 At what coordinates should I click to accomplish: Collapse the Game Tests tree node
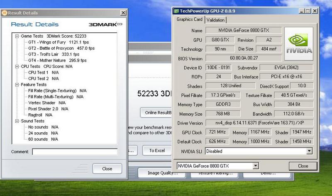click(17, 36)
